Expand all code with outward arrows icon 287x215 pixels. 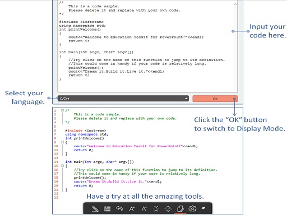coord(168,209)
